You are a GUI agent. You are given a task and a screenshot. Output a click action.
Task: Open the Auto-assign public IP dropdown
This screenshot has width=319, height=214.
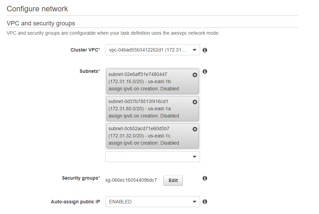pyautogui.click(x=153, y=202)
